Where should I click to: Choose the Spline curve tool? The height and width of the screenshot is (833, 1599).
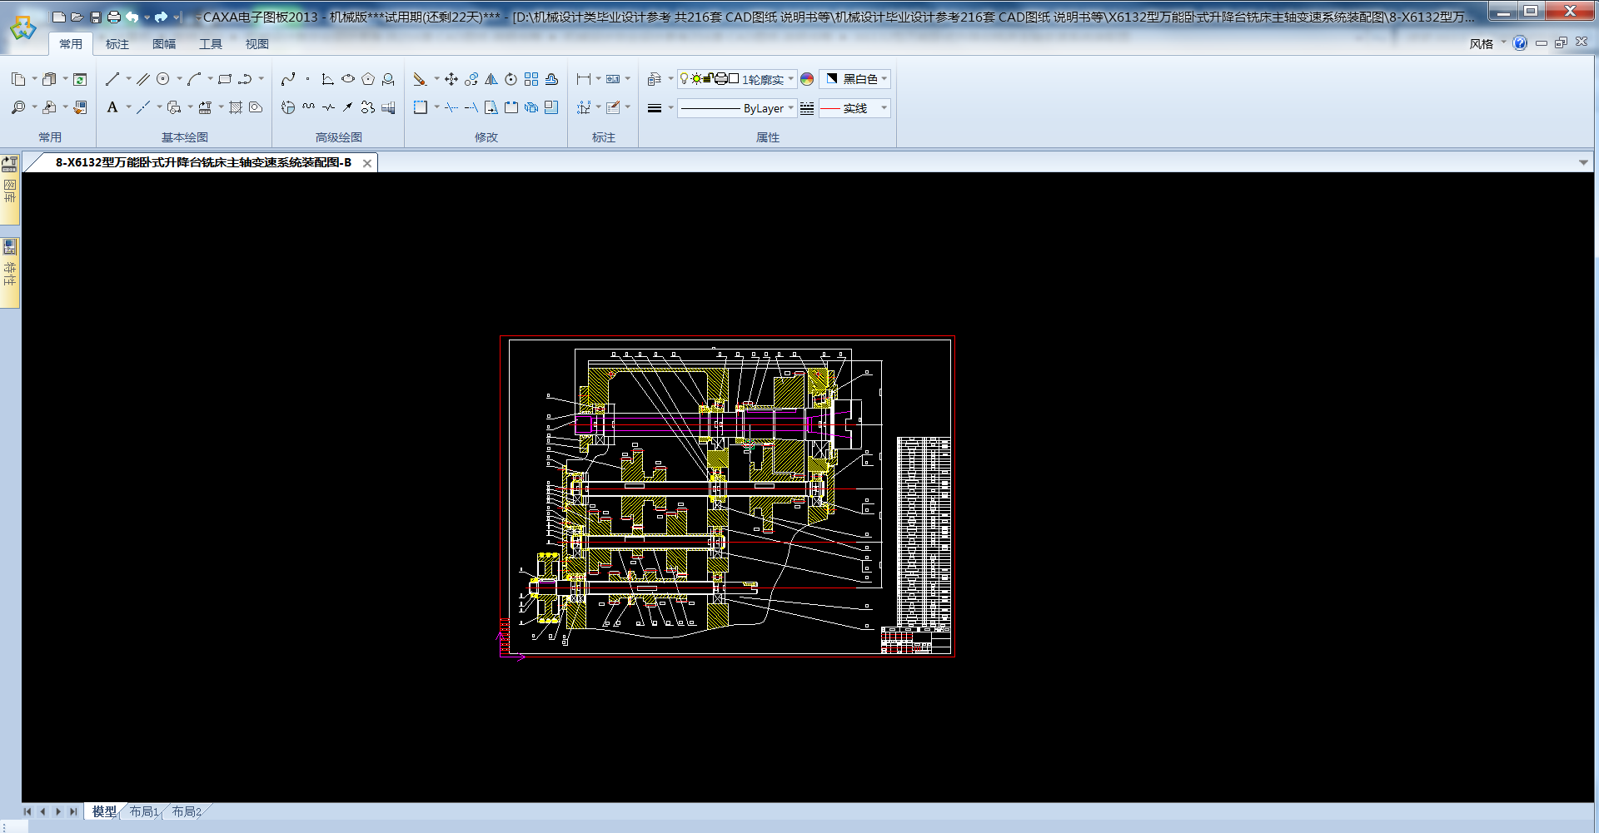click(288, 79)
